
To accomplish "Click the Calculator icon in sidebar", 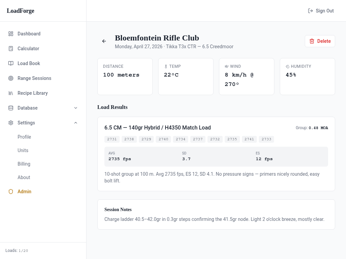I will (11, 49).
